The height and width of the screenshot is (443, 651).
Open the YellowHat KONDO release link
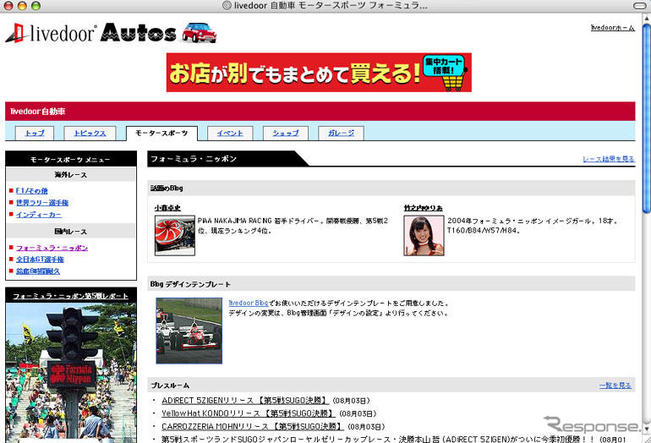(247, 413)
